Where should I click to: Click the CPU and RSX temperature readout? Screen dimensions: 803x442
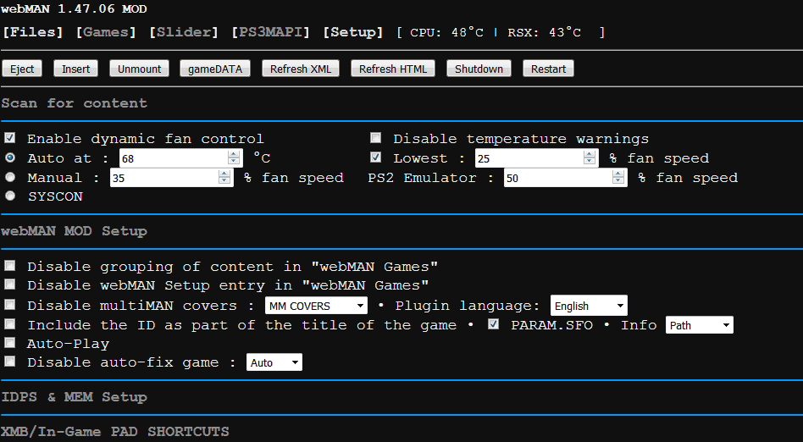pyautogui.click(x=501, y=32)
